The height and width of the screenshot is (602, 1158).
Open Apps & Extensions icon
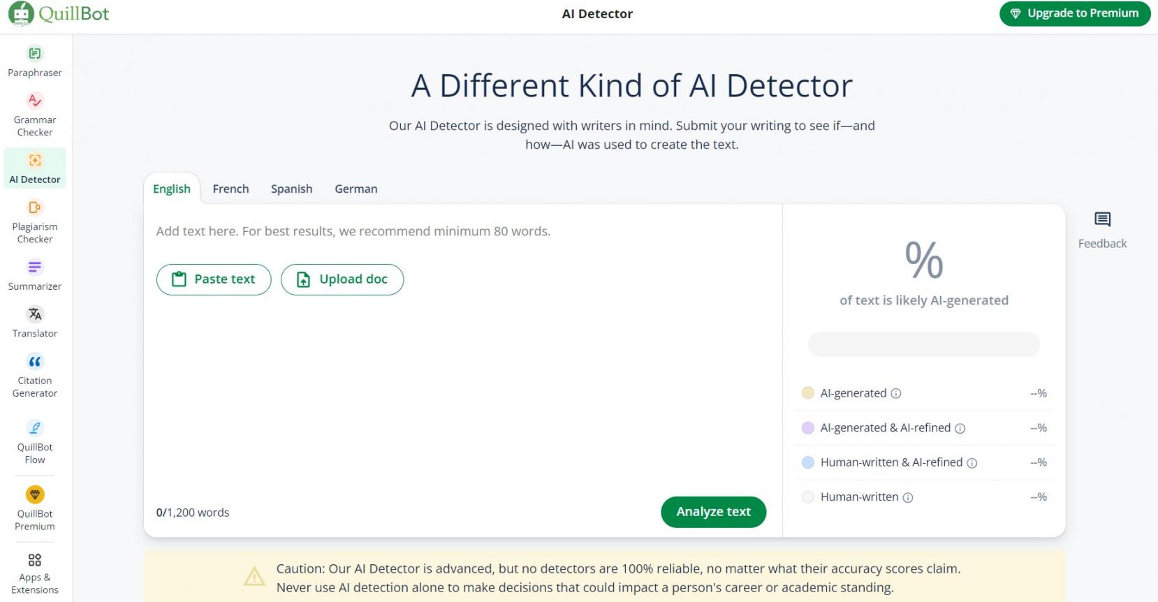(35, 560)
